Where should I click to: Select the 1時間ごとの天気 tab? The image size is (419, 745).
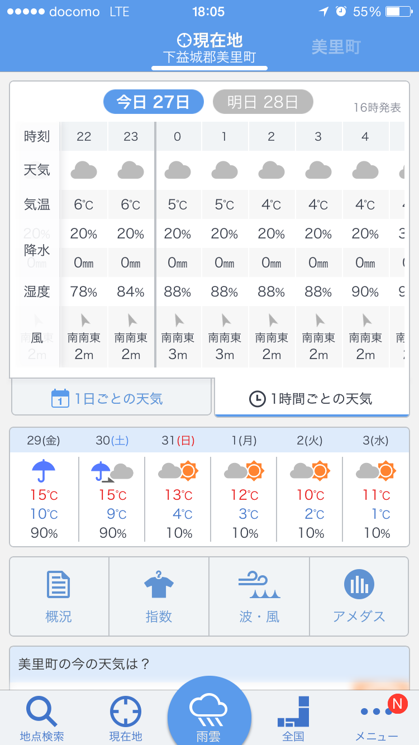(312, 399)
